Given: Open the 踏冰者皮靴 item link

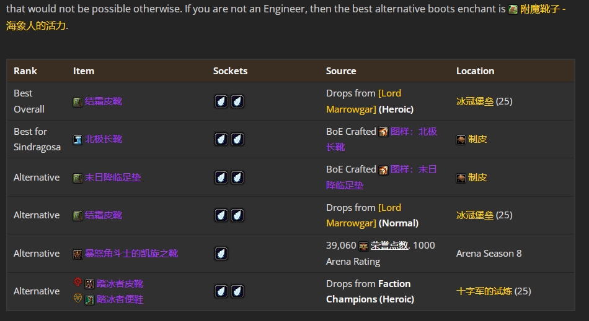Looking at the screenshot, I should click(x=120, y=284).
